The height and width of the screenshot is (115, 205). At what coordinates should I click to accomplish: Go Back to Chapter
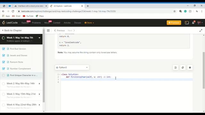[12, 30]
